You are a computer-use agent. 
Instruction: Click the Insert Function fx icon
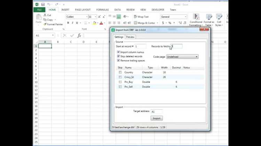pos(79,35)
